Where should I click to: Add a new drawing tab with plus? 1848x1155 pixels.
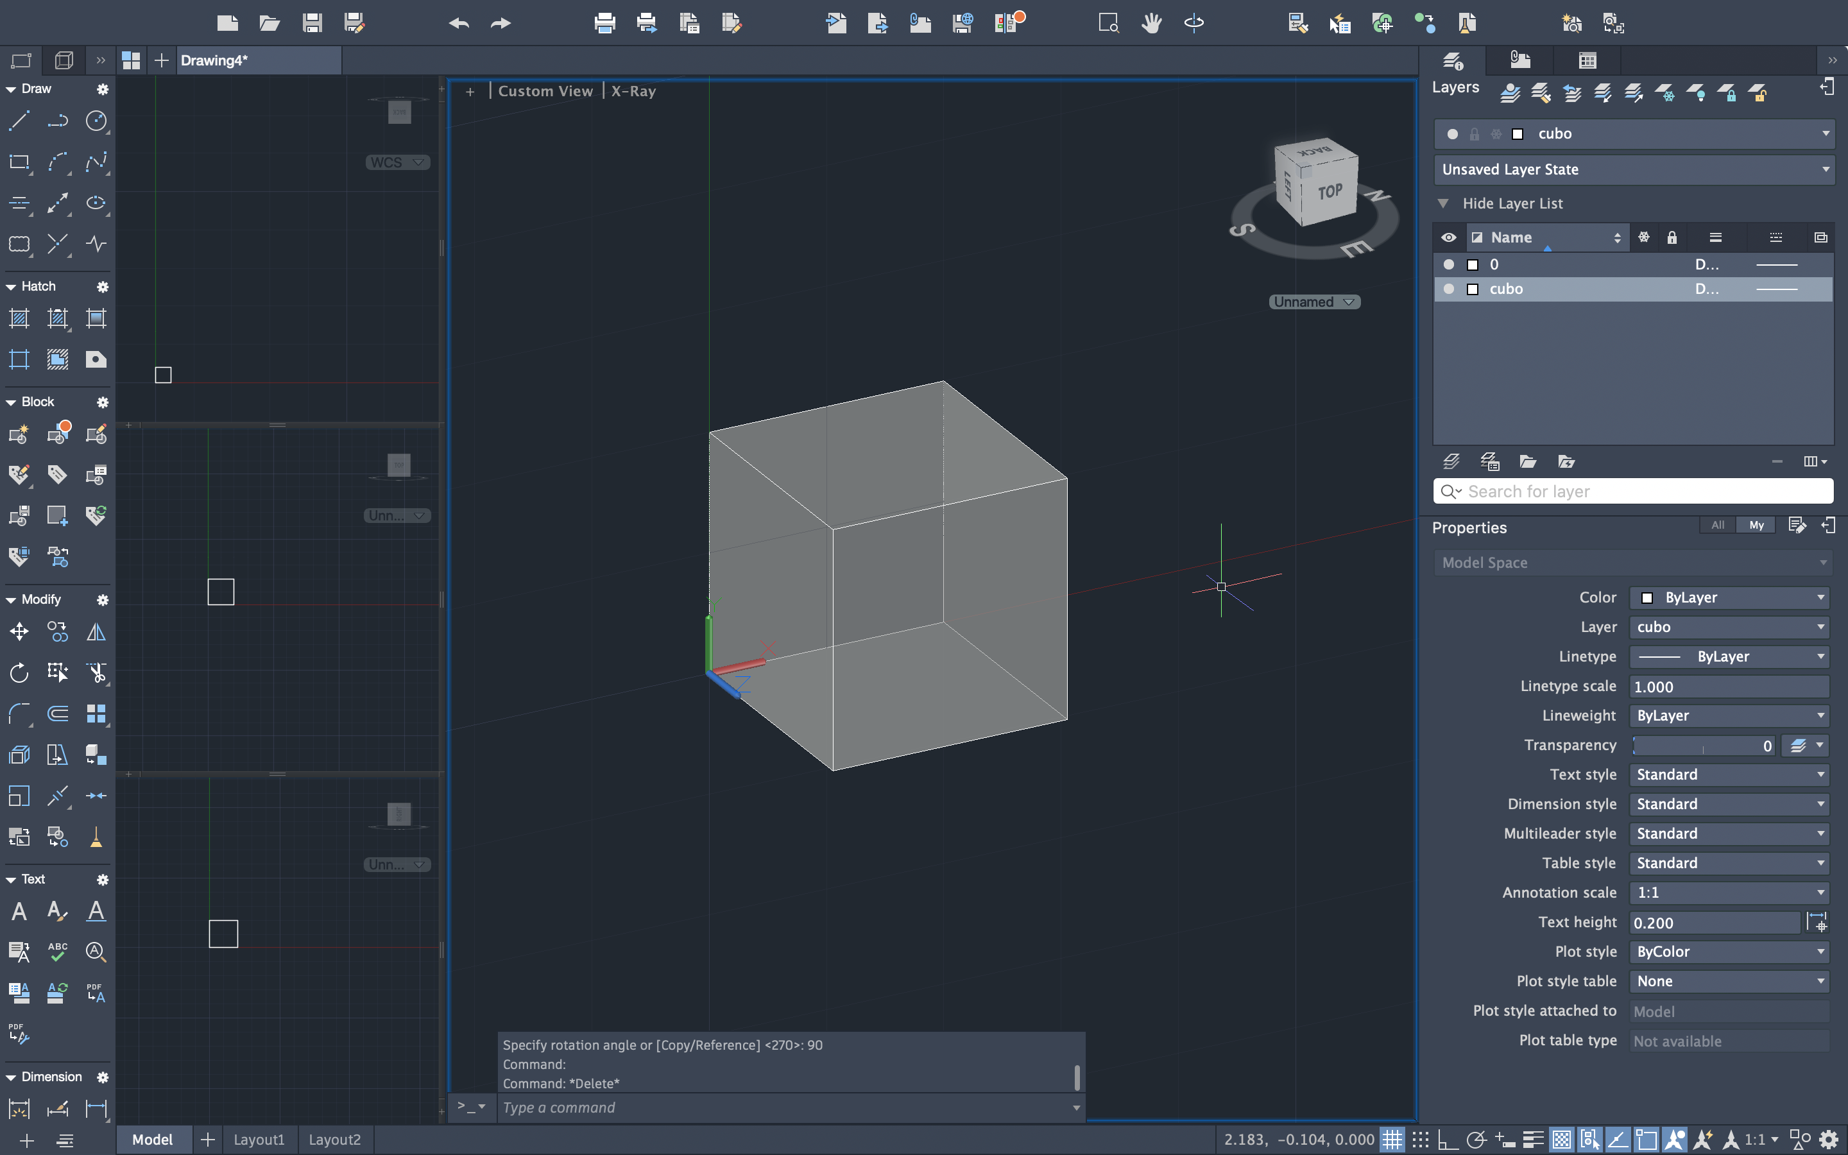click(161, 60)
